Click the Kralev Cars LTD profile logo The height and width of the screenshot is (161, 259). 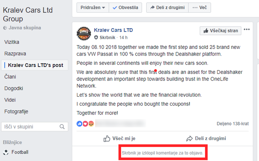84,33
